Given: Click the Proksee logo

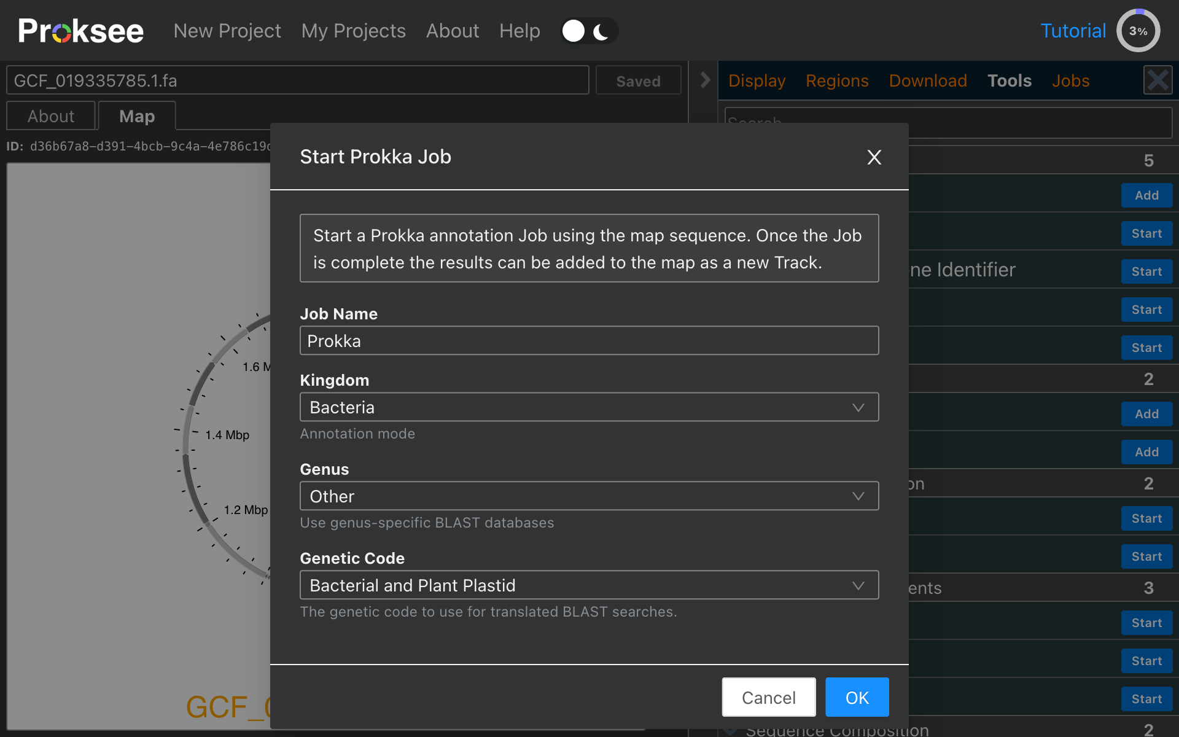Looking at the screenshot, I should pos(80,31).
